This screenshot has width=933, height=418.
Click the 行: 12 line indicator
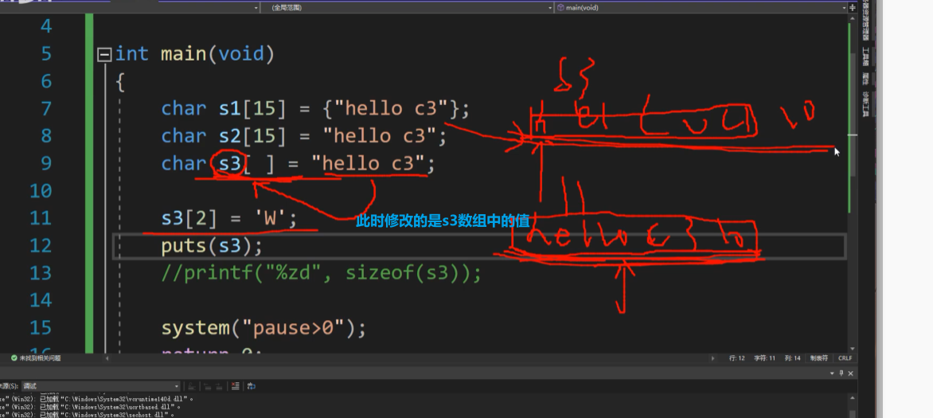click(736, 358)
